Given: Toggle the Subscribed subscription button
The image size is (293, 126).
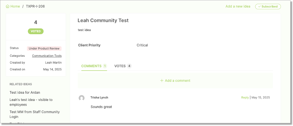Looking at the screenshot, I should 268,7.
